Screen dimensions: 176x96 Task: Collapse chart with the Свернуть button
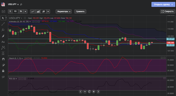point(168,11)
